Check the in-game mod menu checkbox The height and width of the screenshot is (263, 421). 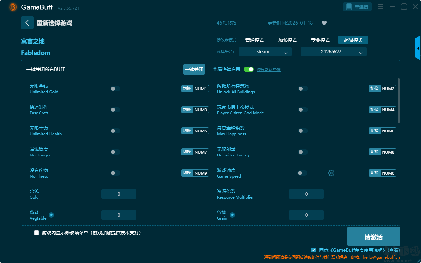pos(37,233)
